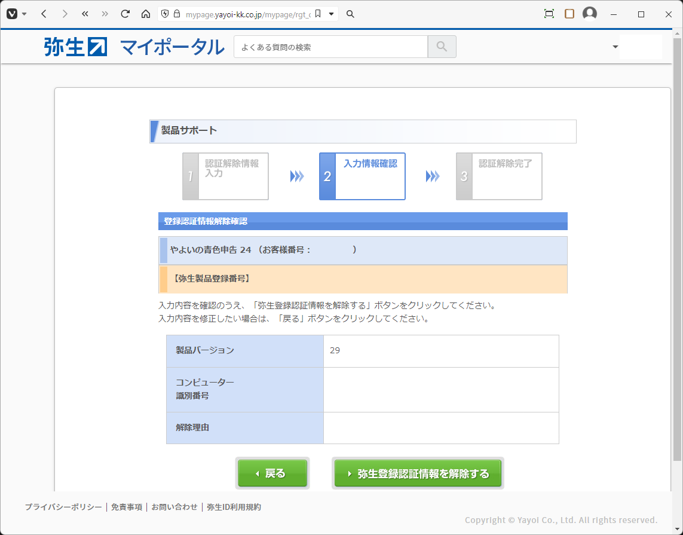The image size is (683, 535).
Task: Open the browser search field icon
Action: click(350, 14)
